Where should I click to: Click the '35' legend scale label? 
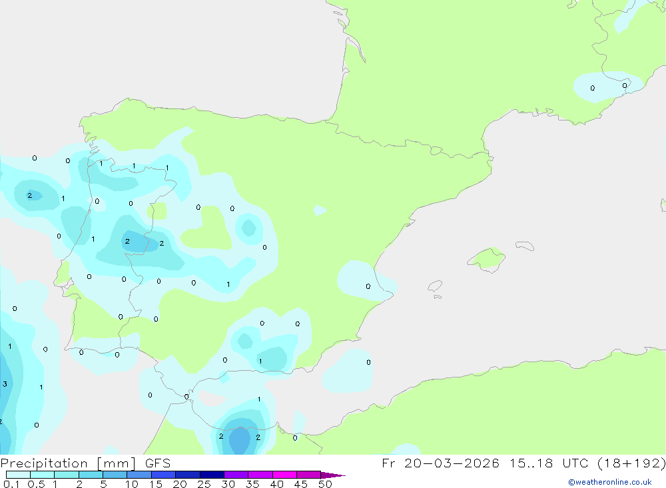click(x=252, y=484)
